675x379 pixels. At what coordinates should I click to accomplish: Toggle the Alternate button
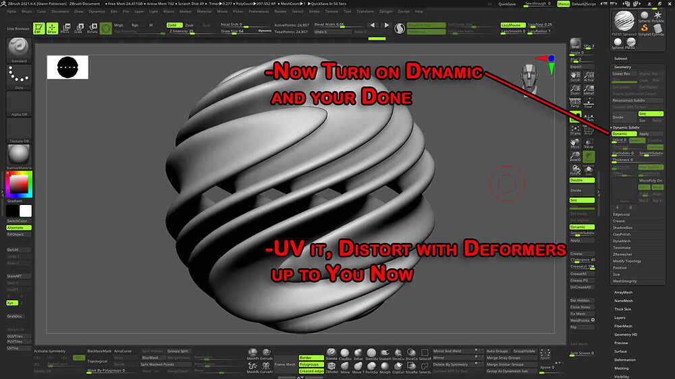tap(18, 227)
